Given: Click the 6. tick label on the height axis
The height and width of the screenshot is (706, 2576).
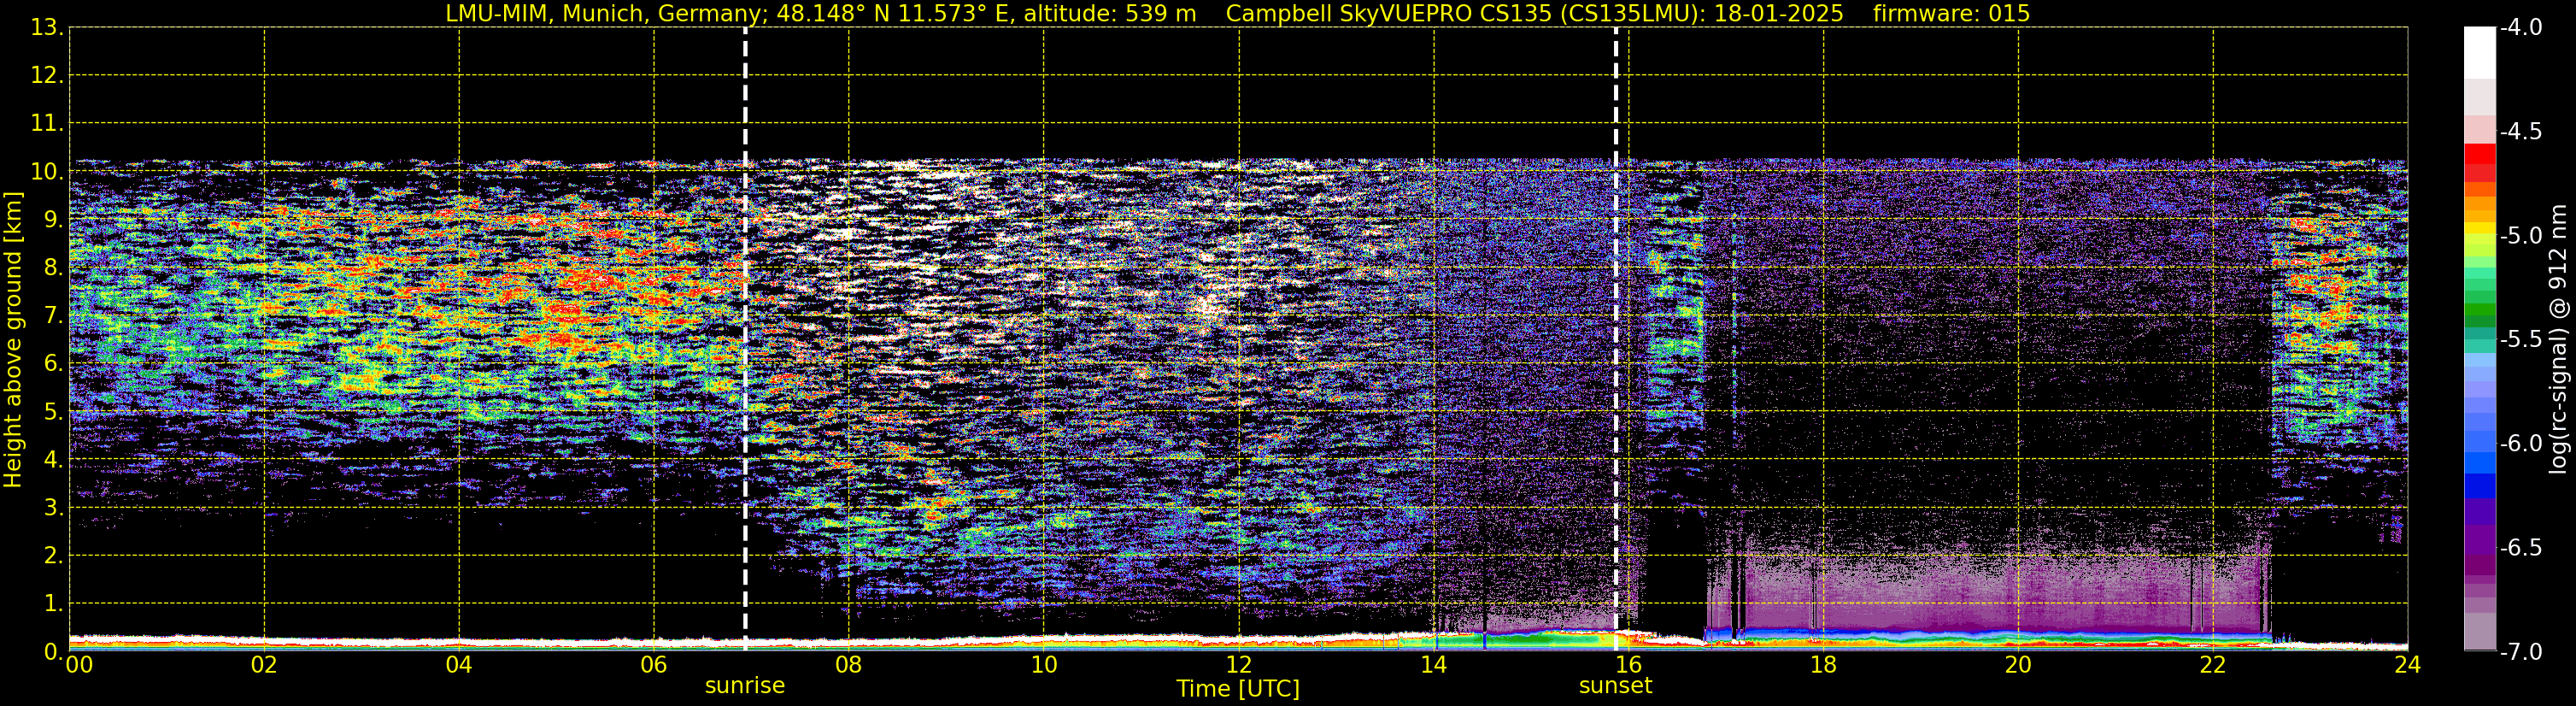Looking at the screenshot, I should (x=54, y=364).
